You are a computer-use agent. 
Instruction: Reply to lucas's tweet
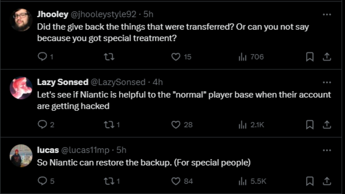pyautogui.click(x=42, y=181)
